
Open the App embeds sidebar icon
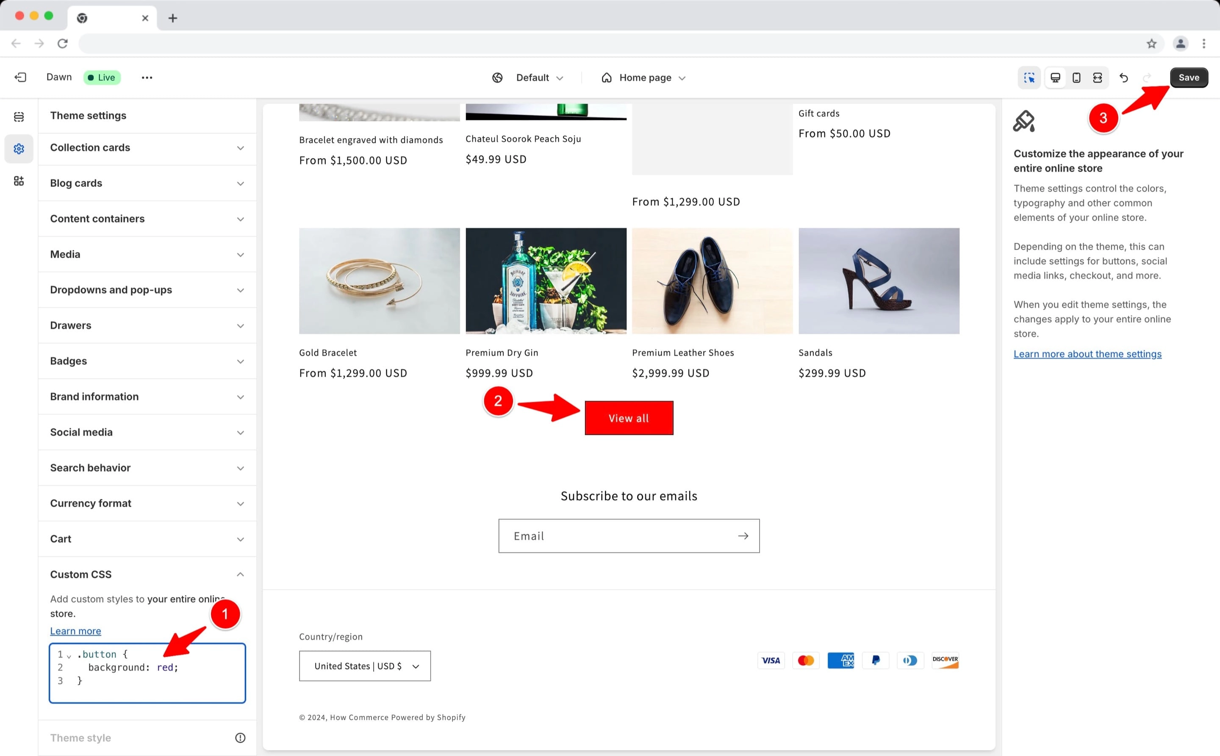point(19,181)
